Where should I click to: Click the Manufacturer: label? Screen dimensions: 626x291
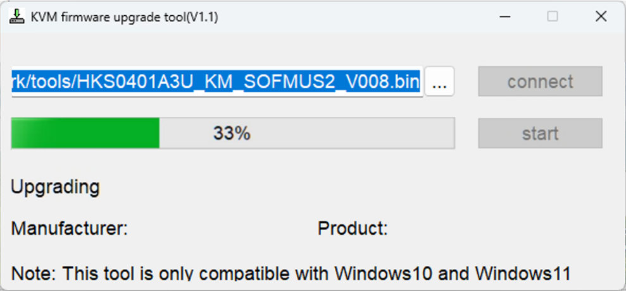pos(70,229)
